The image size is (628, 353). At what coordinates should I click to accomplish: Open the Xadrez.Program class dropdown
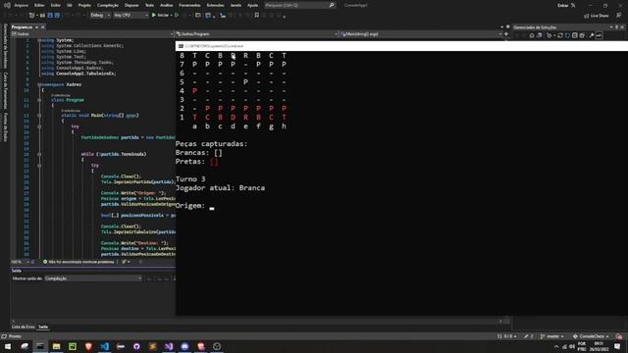pyautogui.click(x=257, y=34)
